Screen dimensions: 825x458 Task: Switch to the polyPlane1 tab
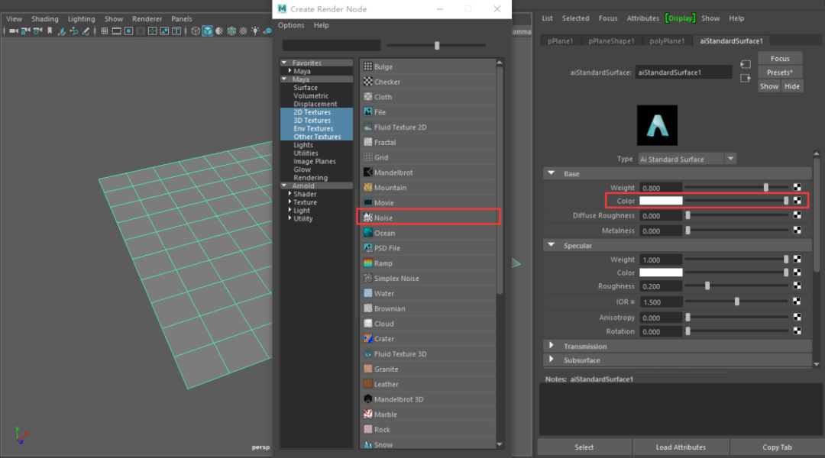point(667,41)
